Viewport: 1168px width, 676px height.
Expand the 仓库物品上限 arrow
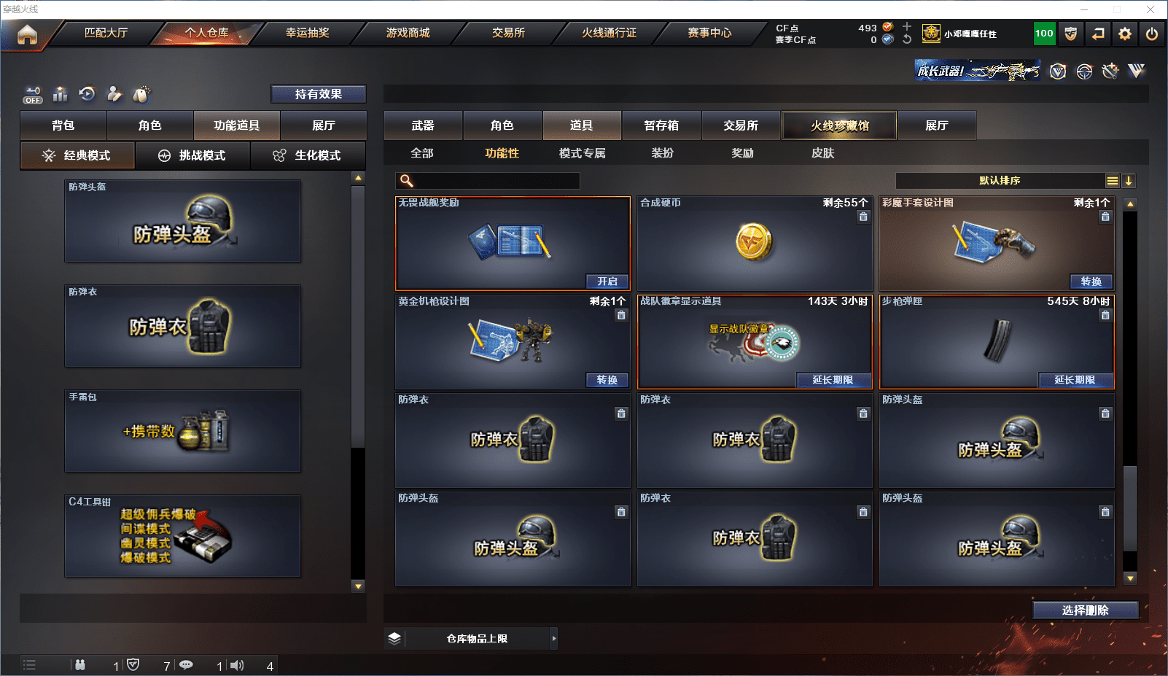(x=554, y=638)
